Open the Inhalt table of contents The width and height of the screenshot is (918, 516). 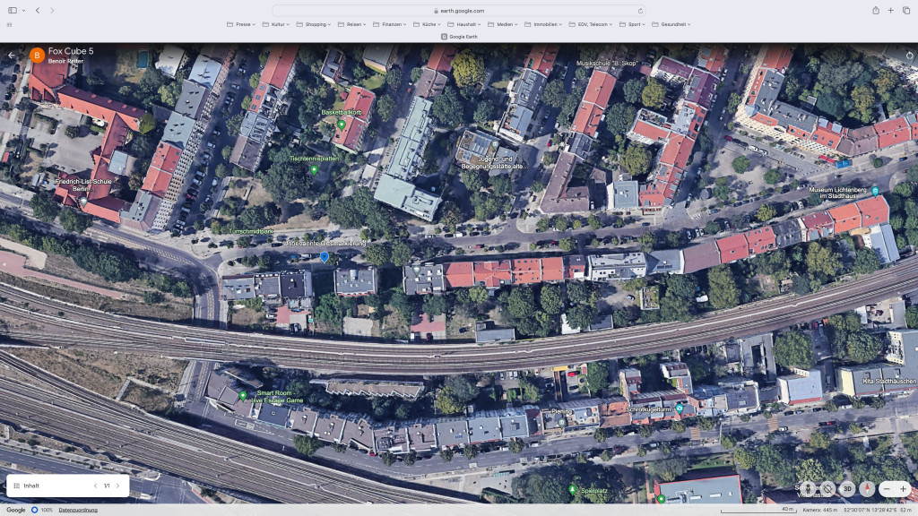[27, 486]
